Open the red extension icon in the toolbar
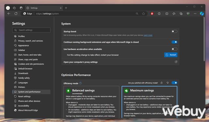Viewport: 209px width, 122px height. (152, 14)
